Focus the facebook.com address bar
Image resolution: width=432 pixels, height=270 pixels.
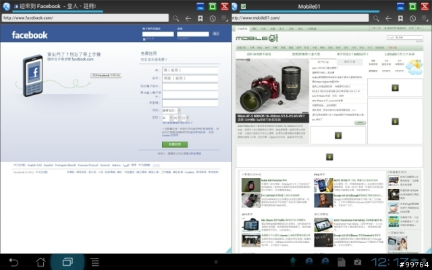click(85, 18)
